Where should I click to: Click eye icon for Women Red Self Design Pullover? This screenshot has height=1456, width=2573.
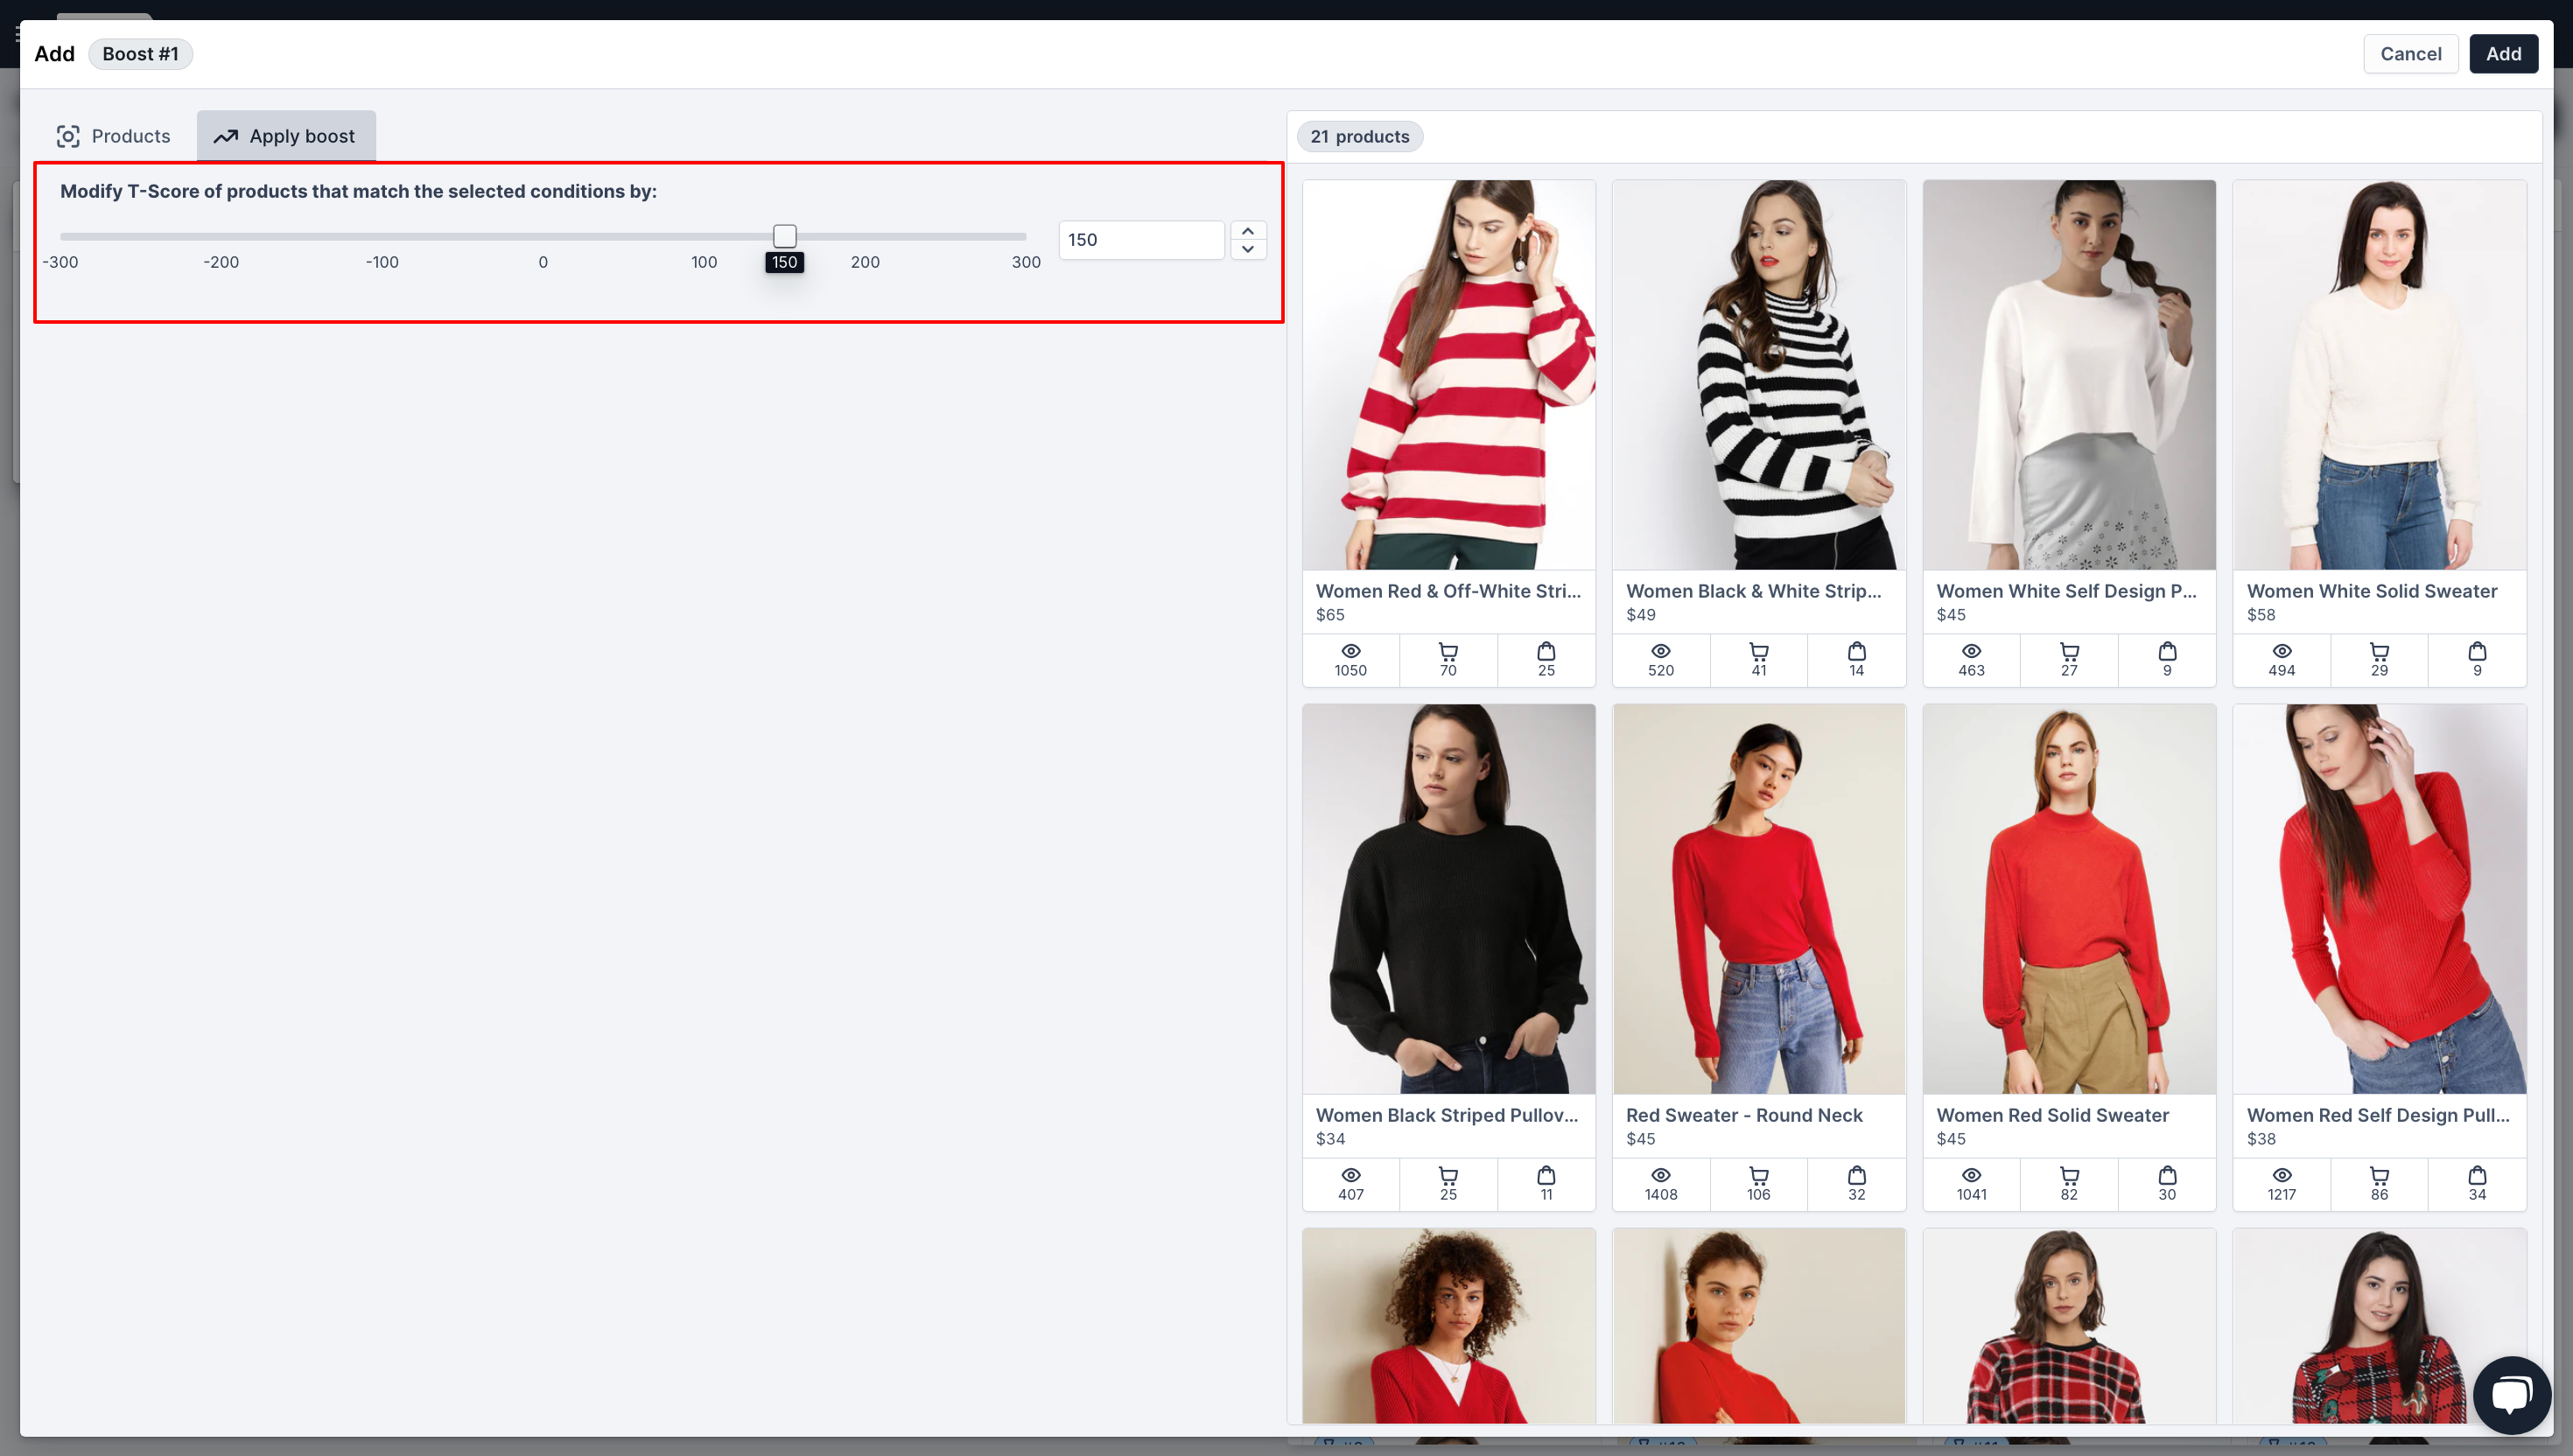(x=2281, y=1175)
